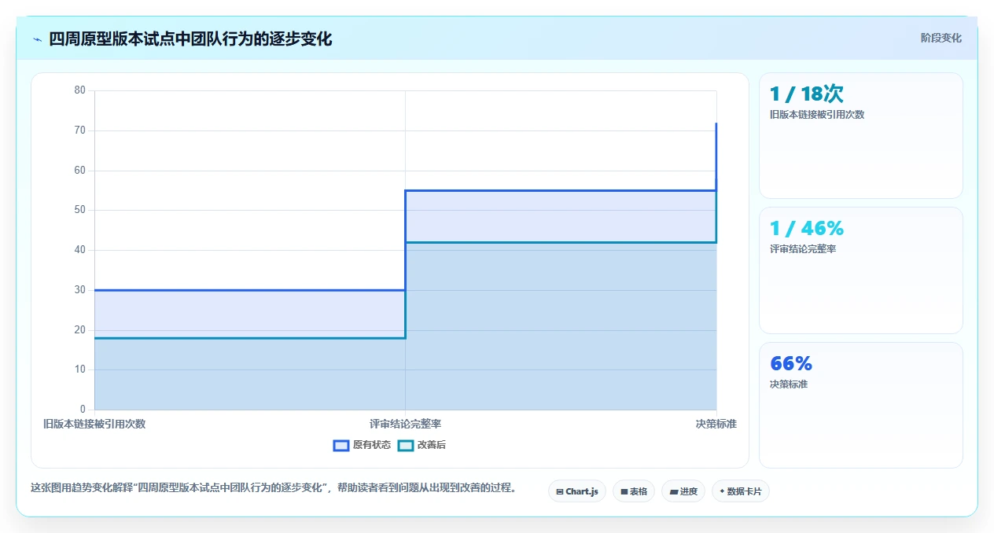Click the chart title 四周原型版本试点中团队行为的逐步变化
This screenshot has width=994, height=533.
pos(190,39)
